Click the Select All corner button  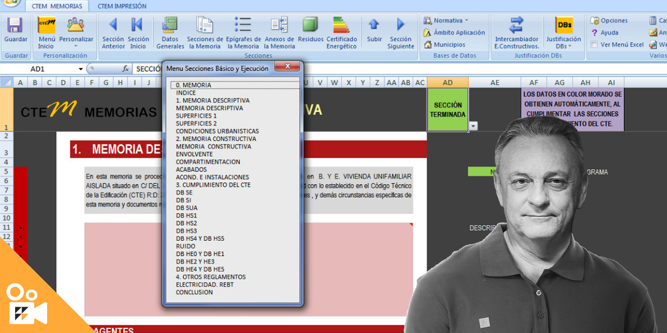pos(7,83)
